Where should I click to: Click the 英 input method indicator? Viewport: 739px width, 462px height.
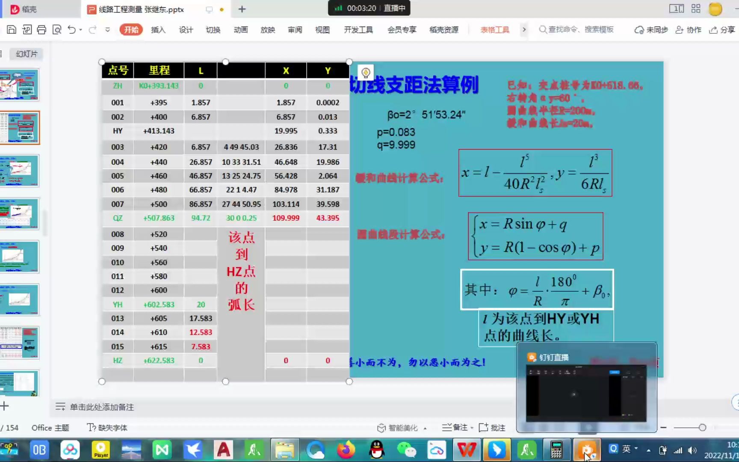click(x=627, y=449)
